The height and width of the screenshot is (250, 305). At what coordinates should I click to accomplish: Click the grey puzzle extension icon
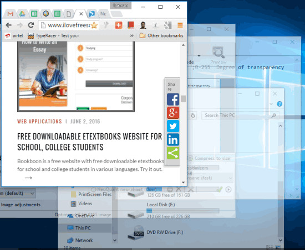point(167,25)
